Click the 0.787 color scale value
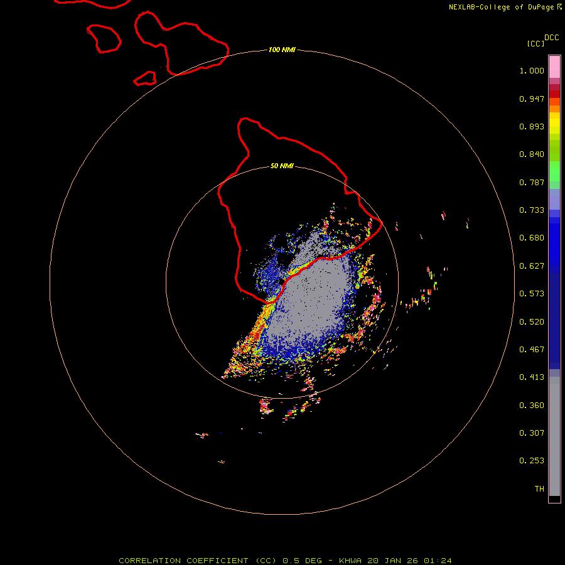Screen dimensions: 565x565 pos(532,182)
